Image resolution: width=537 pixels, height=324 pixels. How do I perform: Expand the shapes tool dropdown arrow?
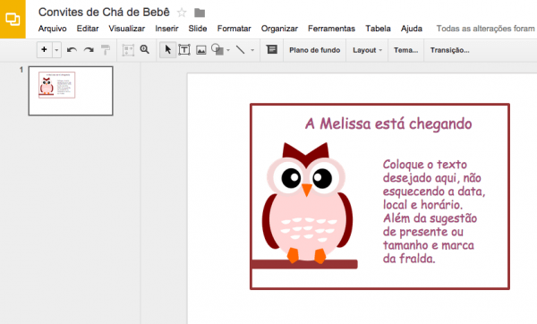(x=228, y=50)
